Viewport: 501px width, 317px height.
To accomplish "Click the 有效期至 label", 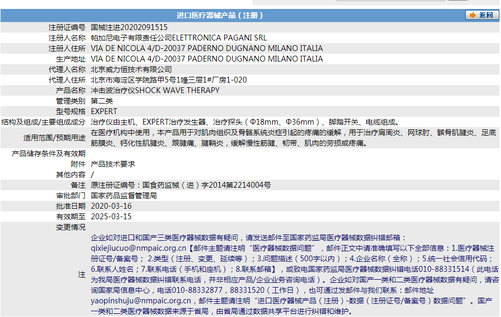I will coord(71,217).
